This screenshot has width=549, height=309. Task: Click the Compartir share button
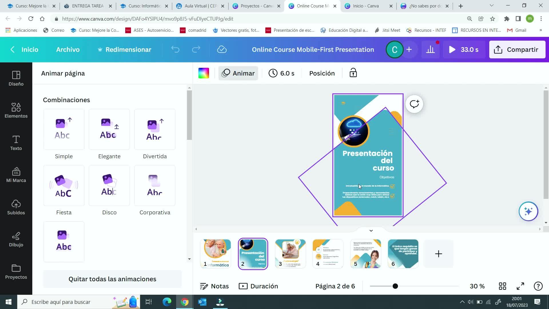[x=517, y=49]
